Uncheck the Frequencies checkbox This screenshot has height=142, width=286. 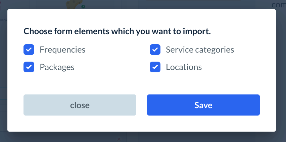tap(29, 50)
